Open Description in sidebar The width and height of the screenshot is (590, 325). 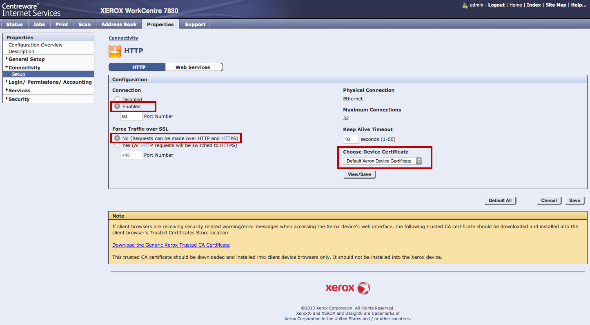tap(22, 51)
